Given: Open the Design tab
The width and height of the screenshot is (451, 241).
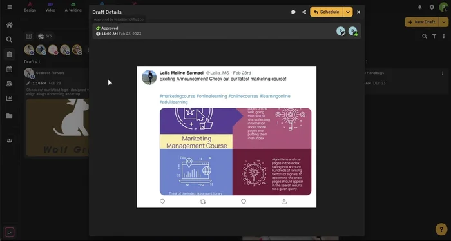Looking at the screenshot, I should 30,7.
